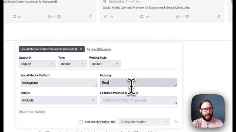
Task: Click the Industry input field
Action: (x=139, y=82)
